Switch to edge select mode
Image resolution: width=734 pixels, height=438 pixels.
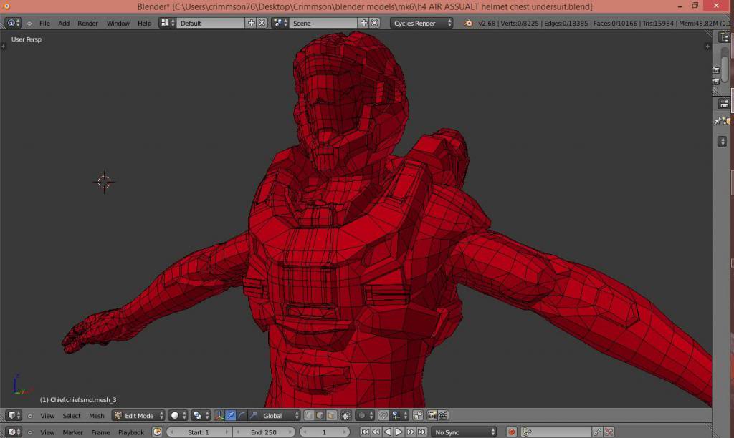pos(320,415)
